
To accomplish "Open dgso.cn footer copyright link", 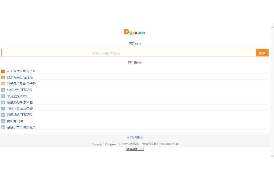I will (x=113, y=144).
